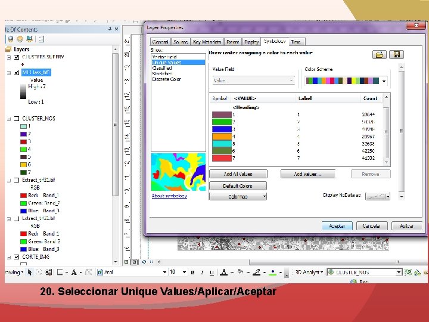This screenshot has width=429, height=322.
Task: Click the Aplicar button
Action: coord(406,226)
